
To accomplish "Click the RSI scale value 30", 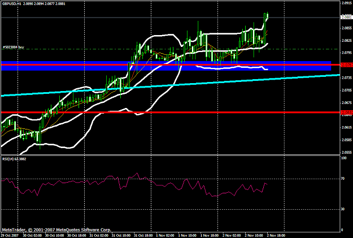I will [x=343, y=209].
